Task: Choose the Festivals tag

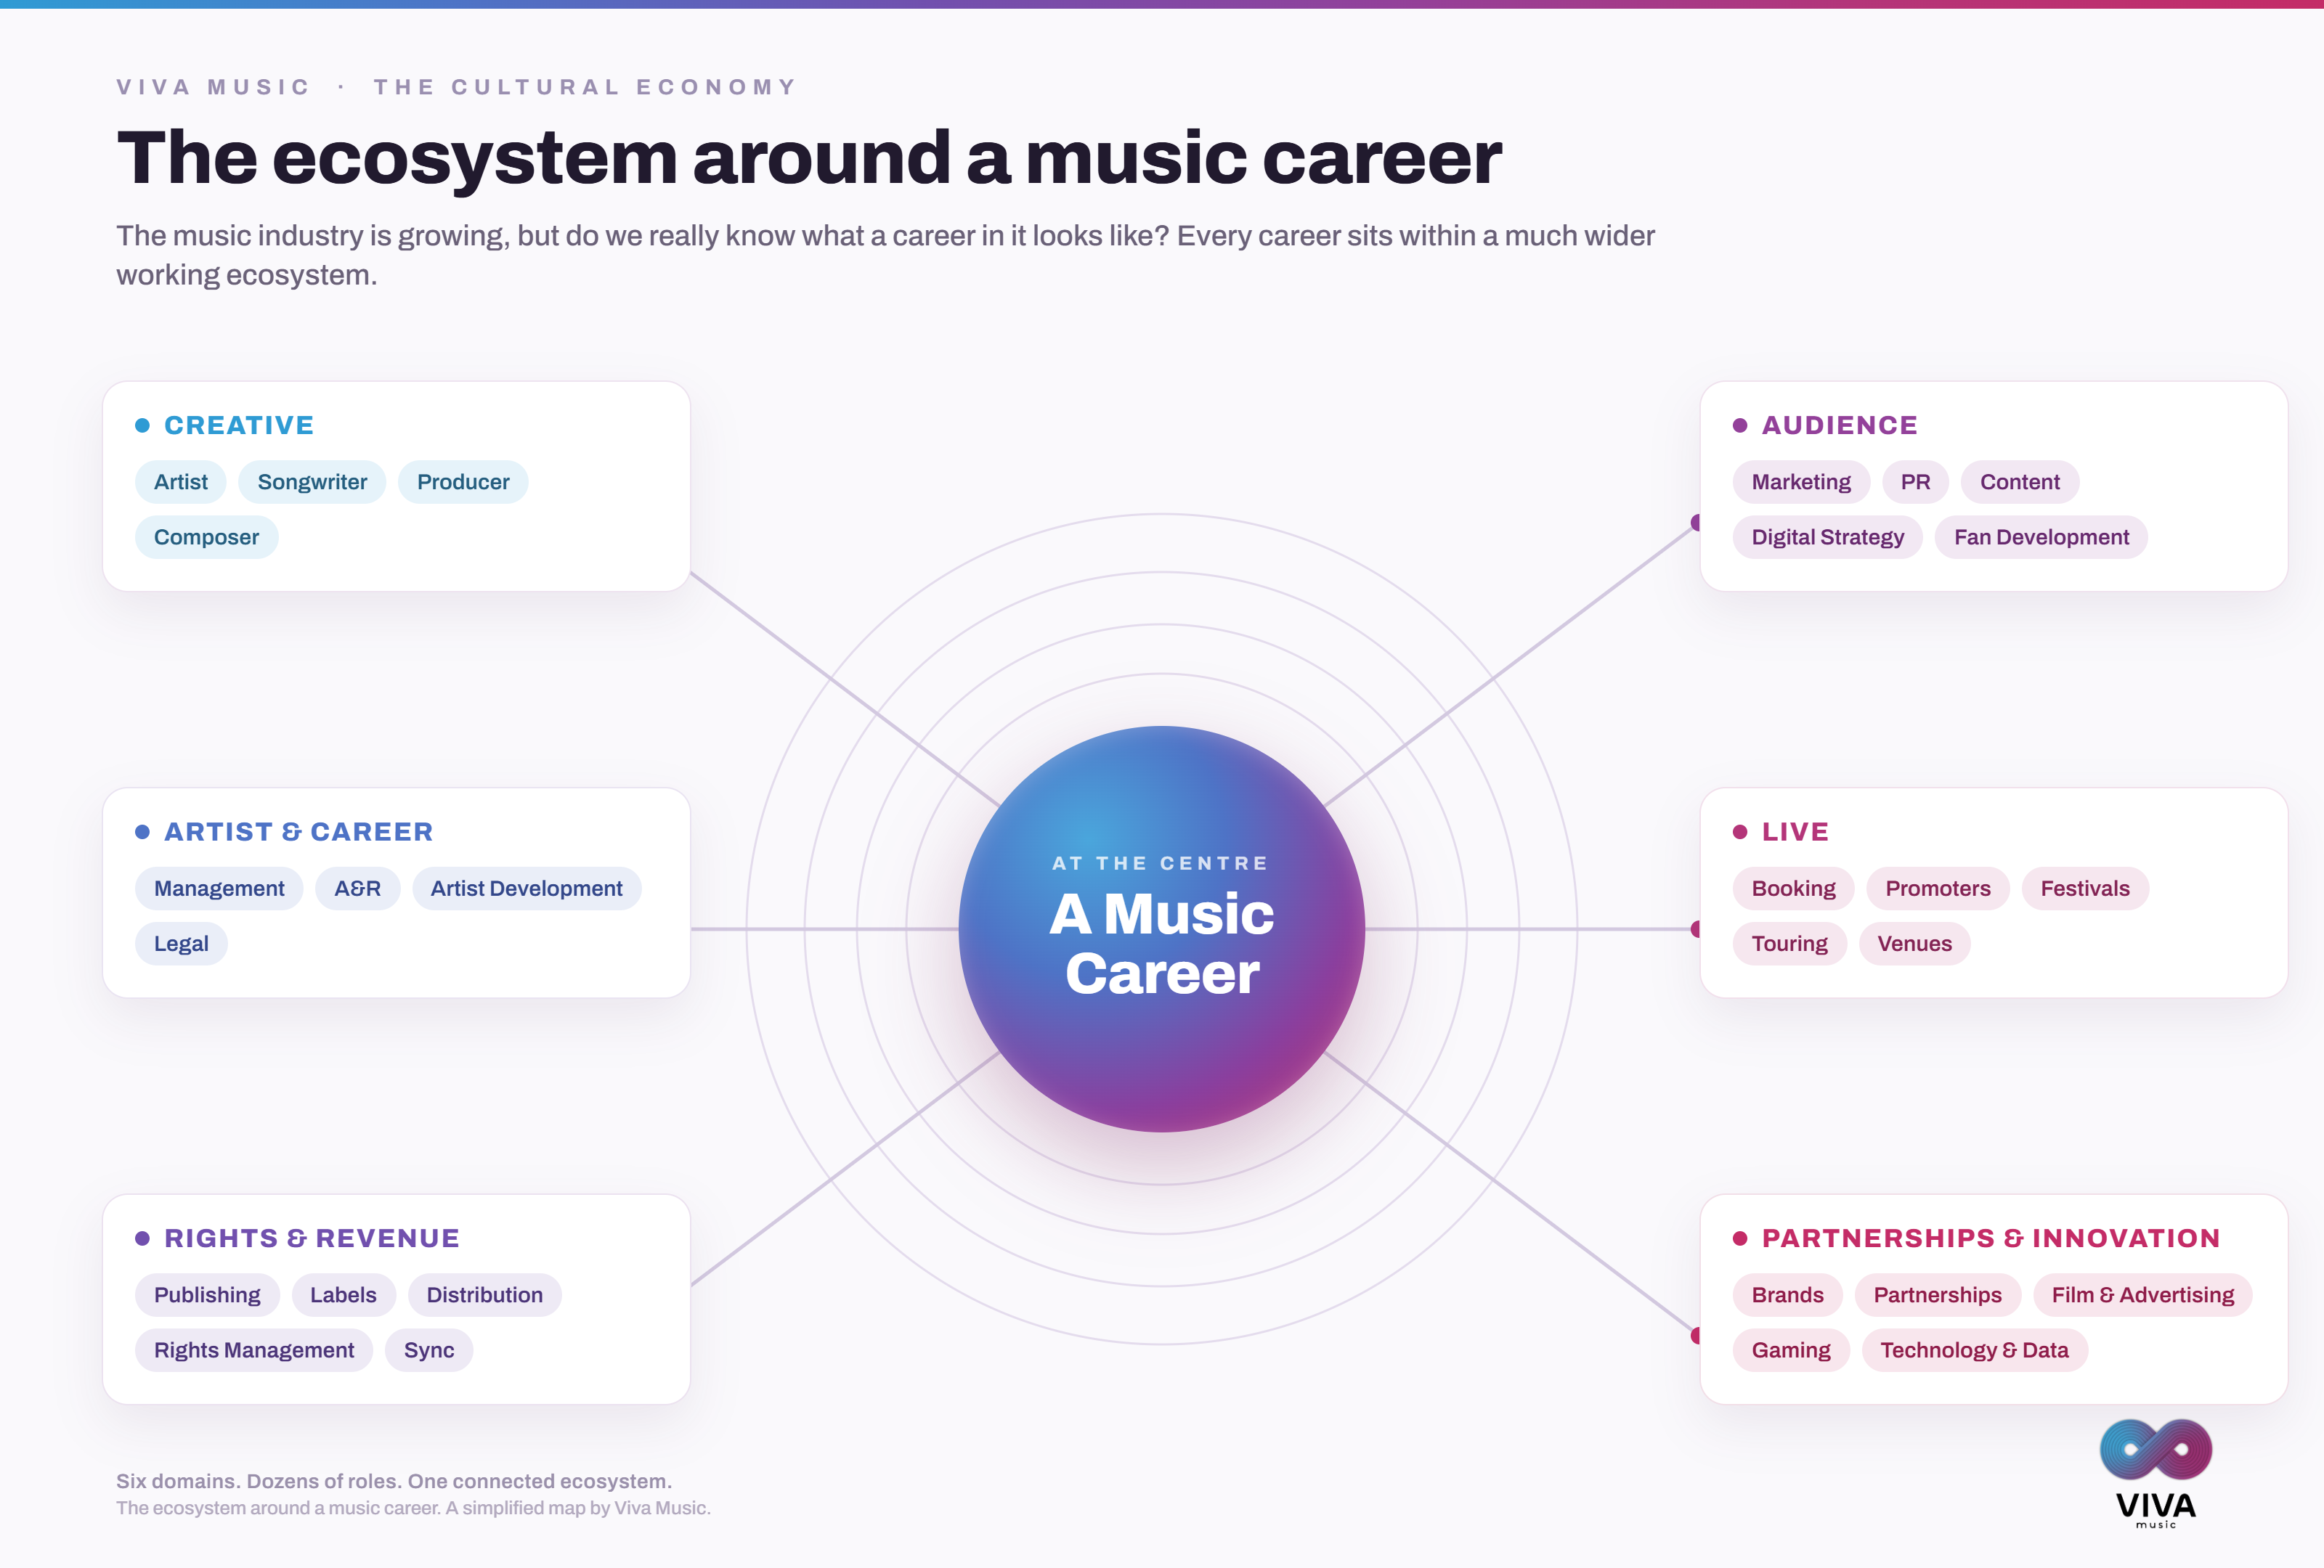Action: pos(2085,889)
